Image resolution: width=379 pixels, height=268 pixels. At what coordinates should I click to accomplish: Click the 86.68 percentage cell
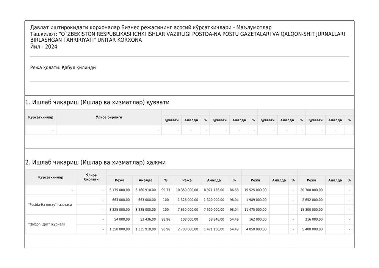tap(234, 190)
